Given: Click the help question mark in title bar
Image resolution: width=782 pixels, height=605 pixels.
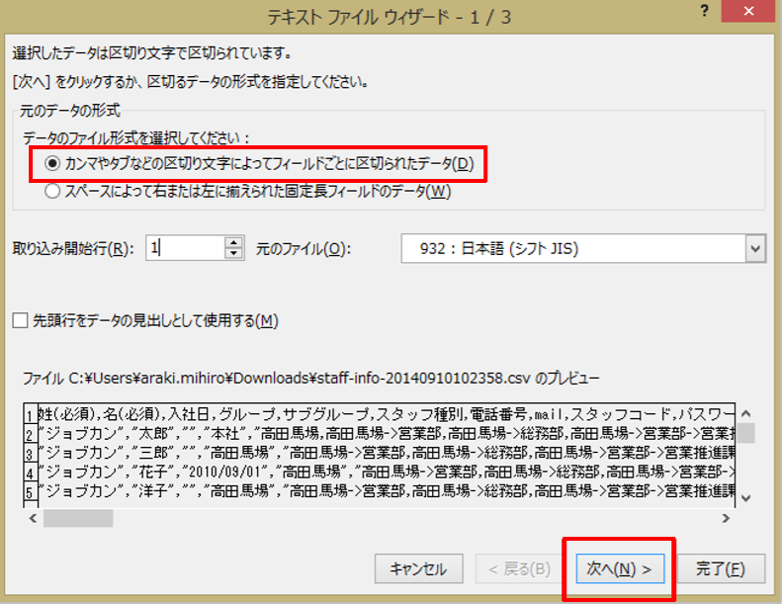Looking at the screenshot, I should [704, 10].
